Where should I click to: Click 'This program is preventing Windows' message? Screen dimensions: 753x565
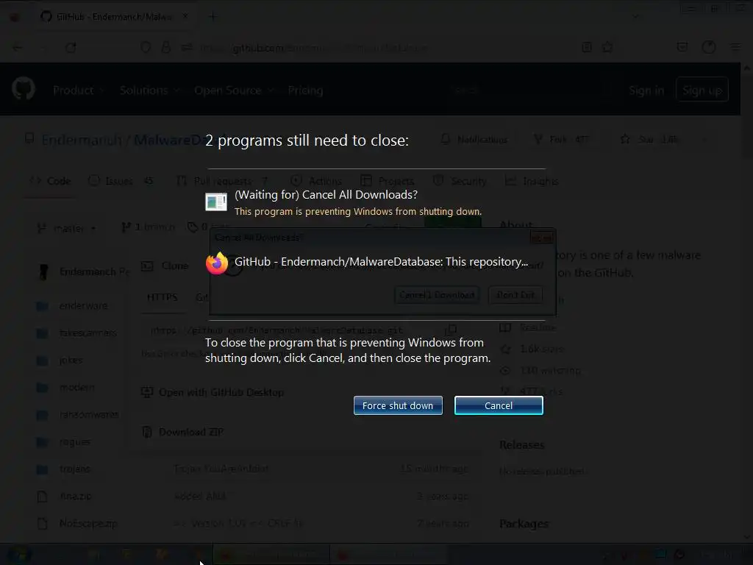358,211
